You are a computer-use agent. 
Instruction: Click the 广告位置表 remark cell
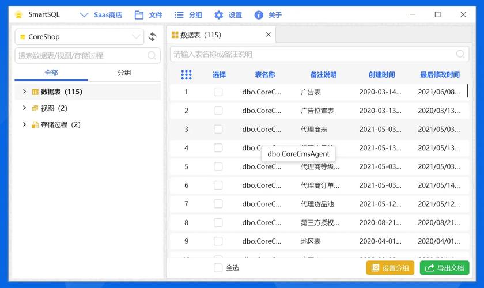tap(317, 111)
